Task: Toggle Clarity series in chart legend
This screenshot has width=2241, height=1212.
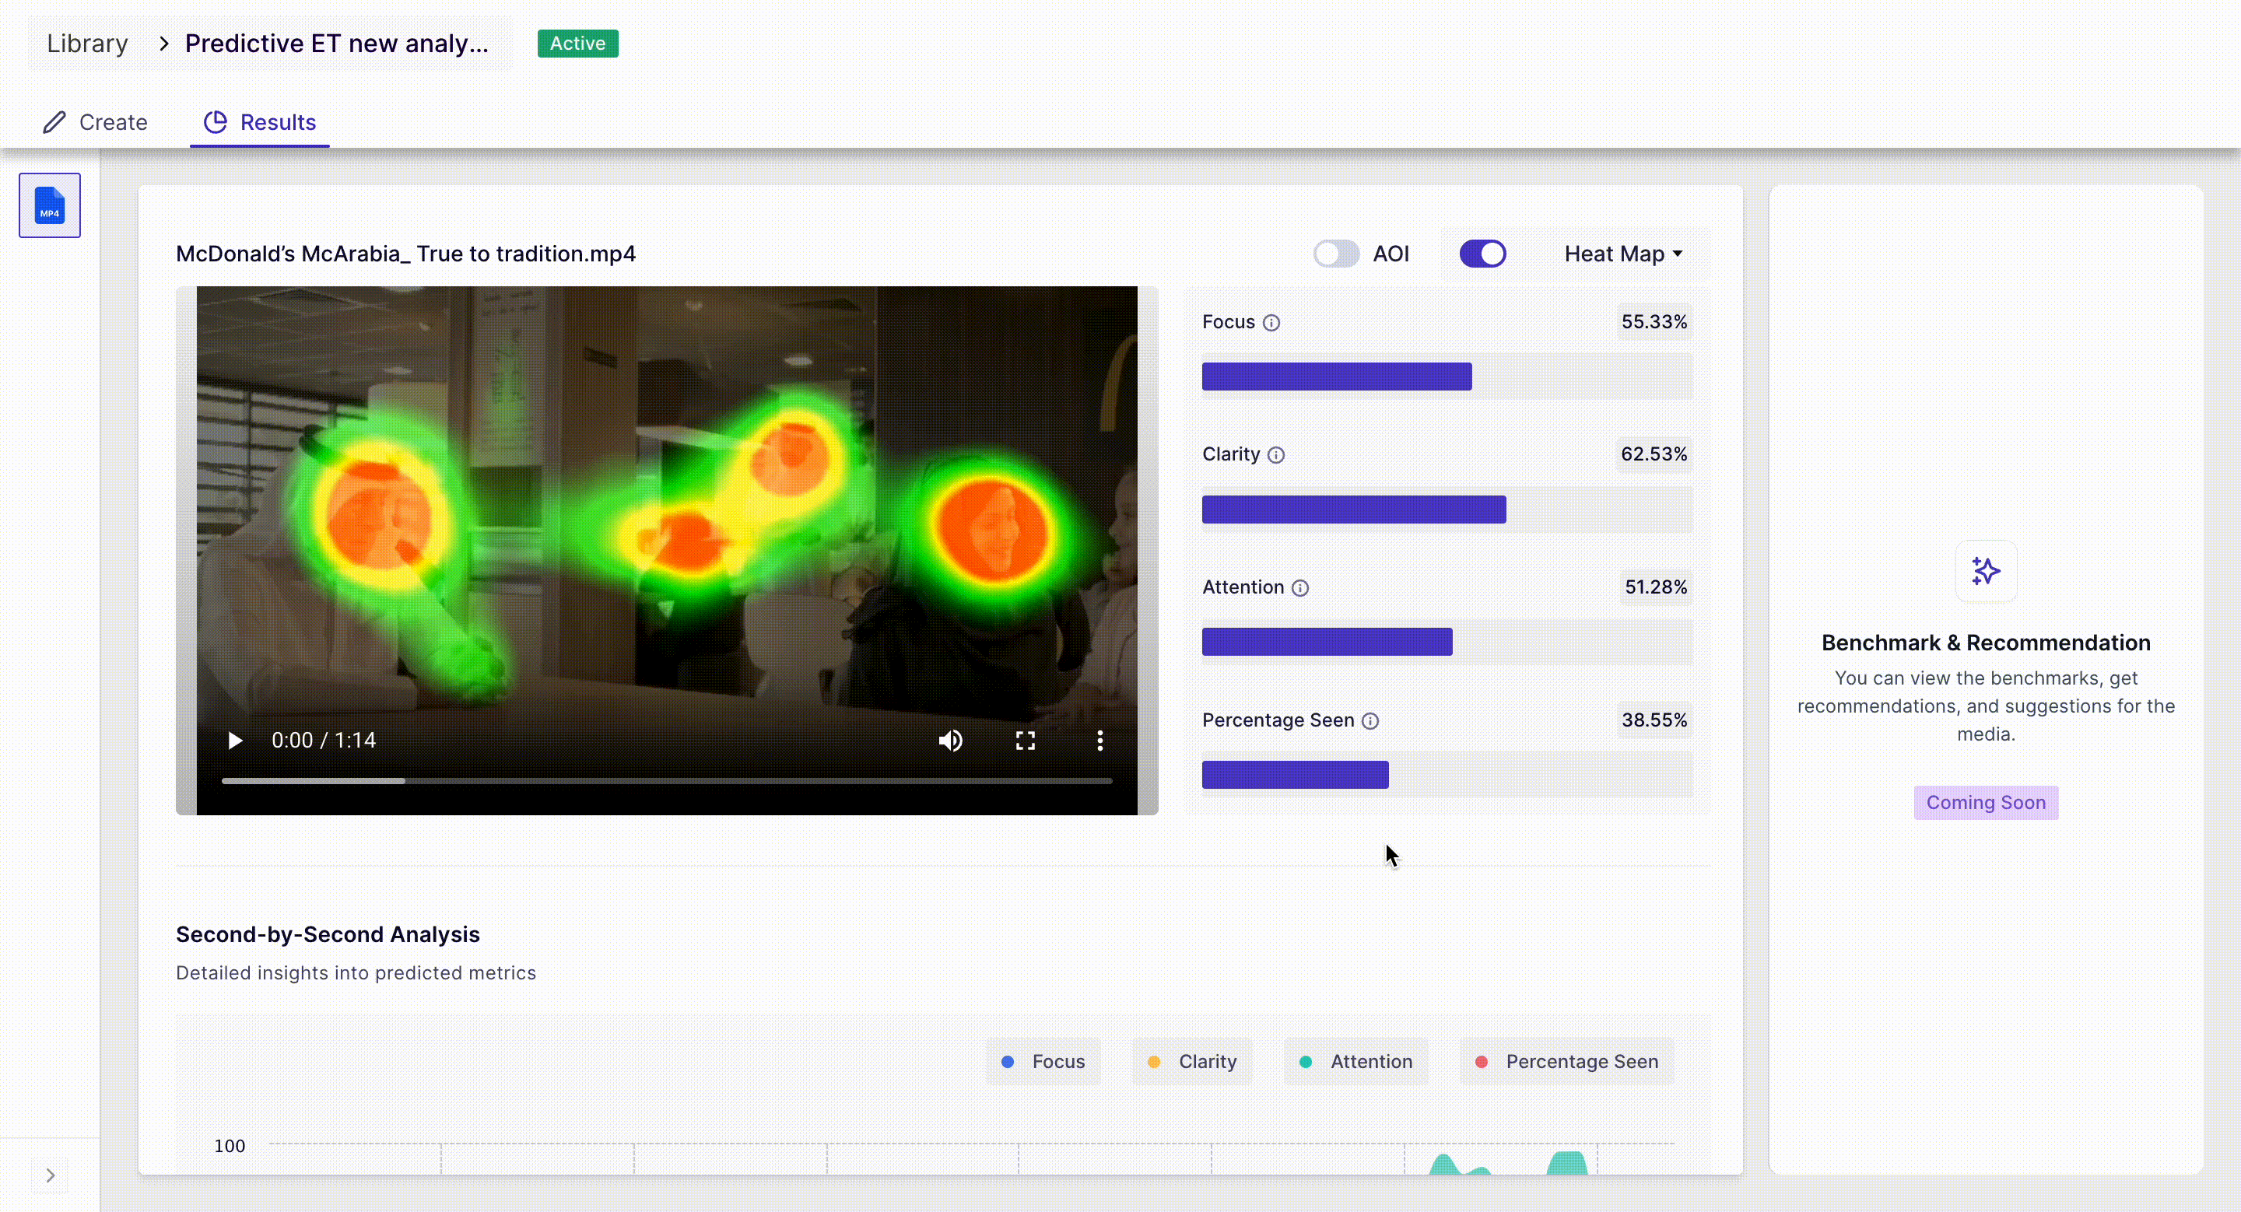Action: tap(1192, 1062)
